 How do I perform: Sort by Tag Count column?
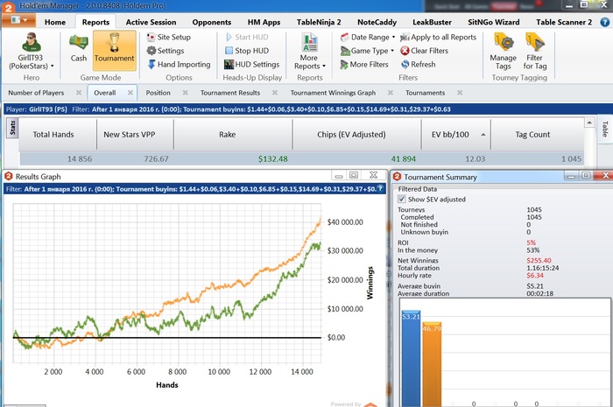(537, 135)
